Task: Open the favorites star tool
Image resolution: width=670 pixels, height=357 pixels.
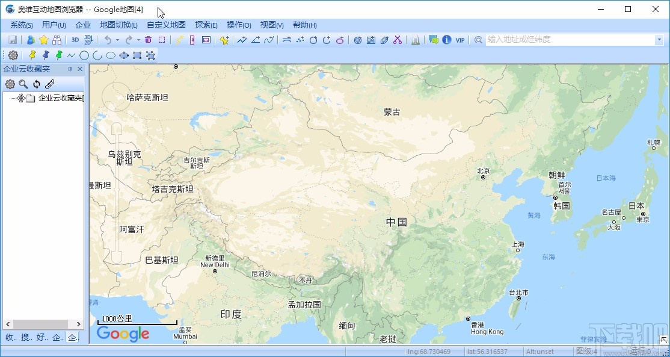Action: click(43, 40)
